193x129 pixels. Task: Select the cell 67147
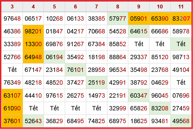coord(33,70)
